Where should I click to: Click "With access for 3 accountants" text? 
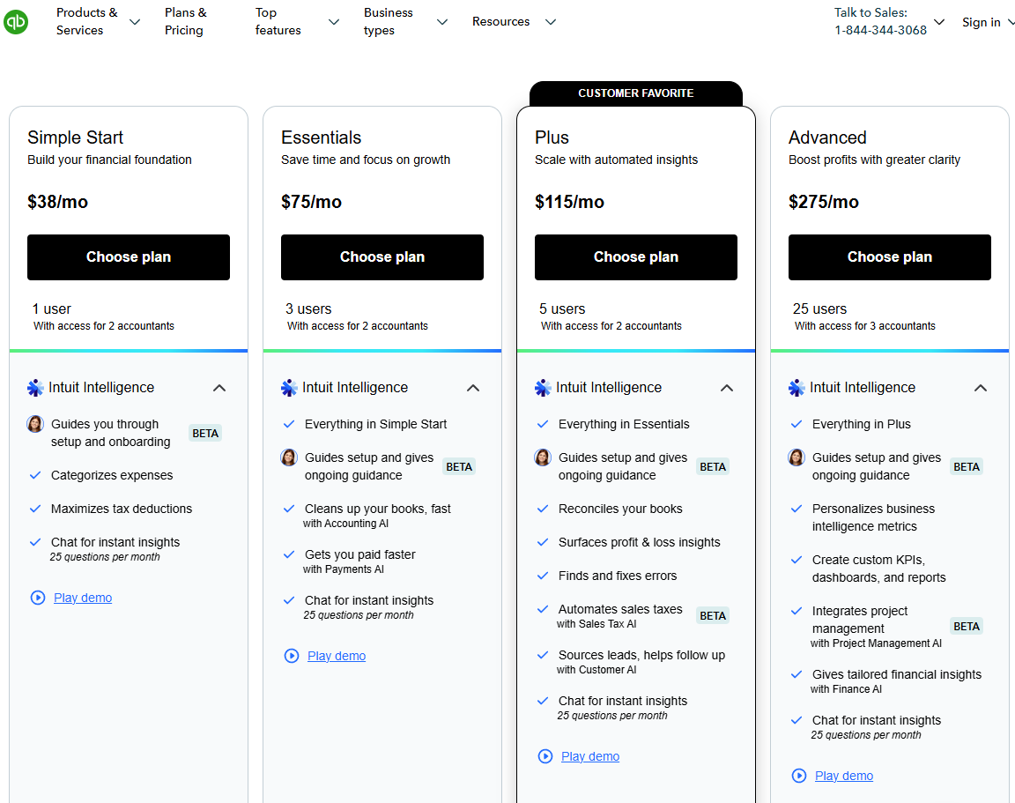tap(865, 326)
